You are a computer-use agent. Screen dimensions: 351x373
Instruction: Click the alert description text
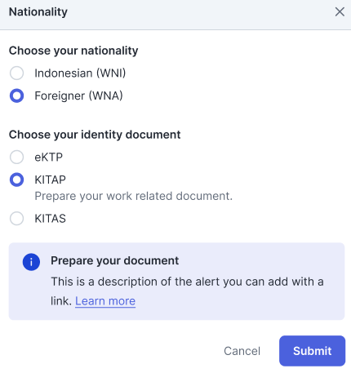pos(187,291)
